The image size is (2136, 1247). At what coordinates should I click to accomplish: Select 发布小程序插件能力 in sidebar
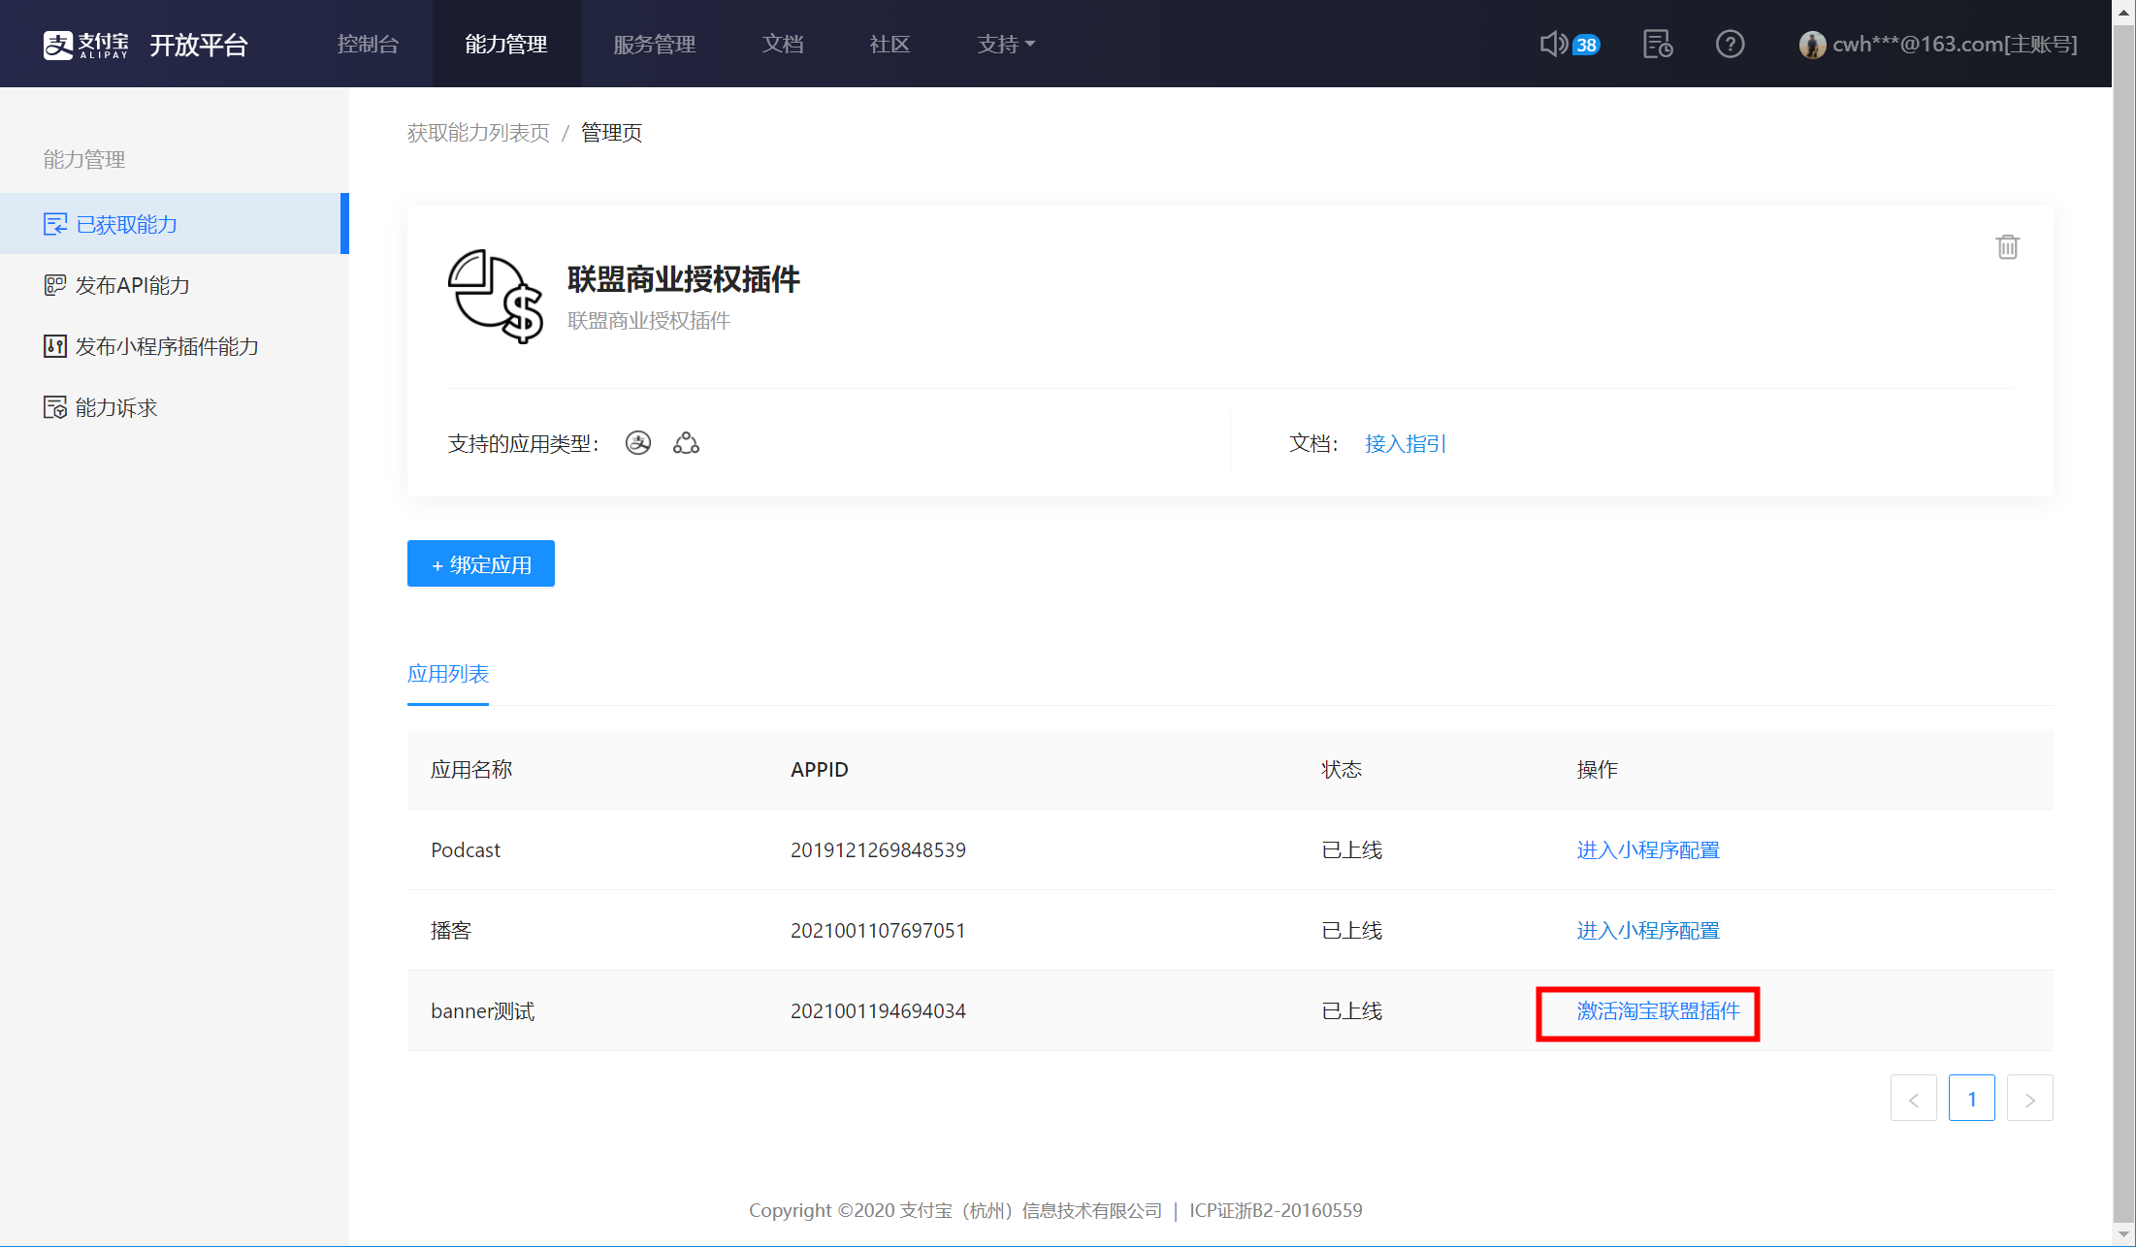175,346
